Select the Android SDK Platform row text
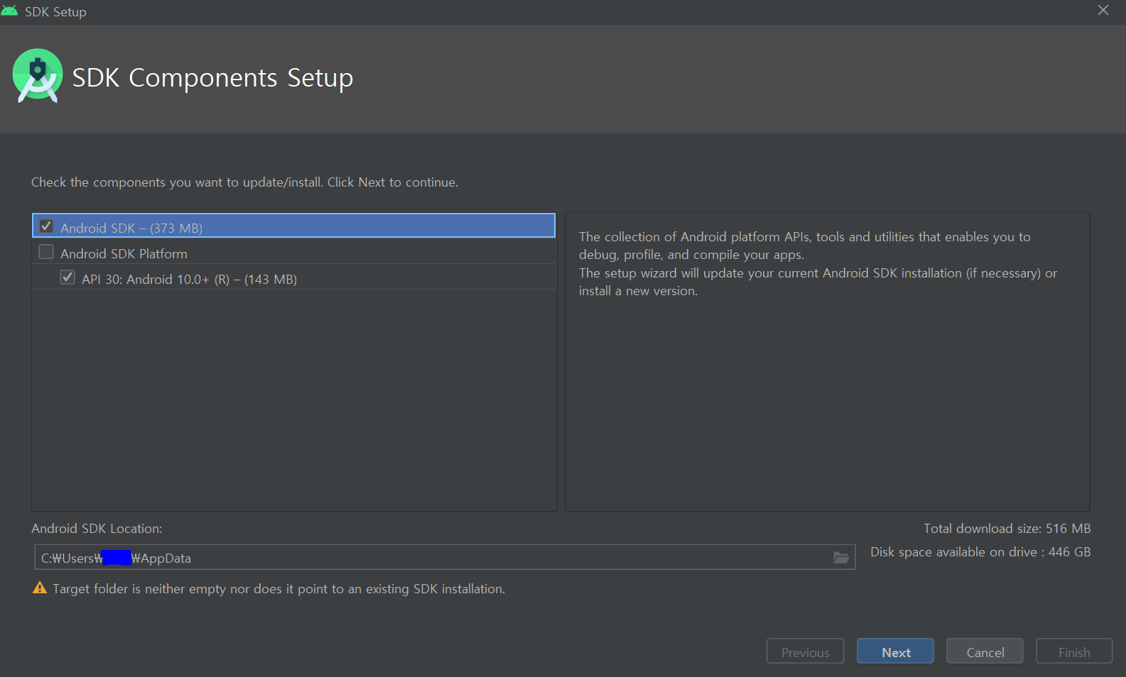The width and height of the screenshot is (1126, 677). tap(124, 253)
